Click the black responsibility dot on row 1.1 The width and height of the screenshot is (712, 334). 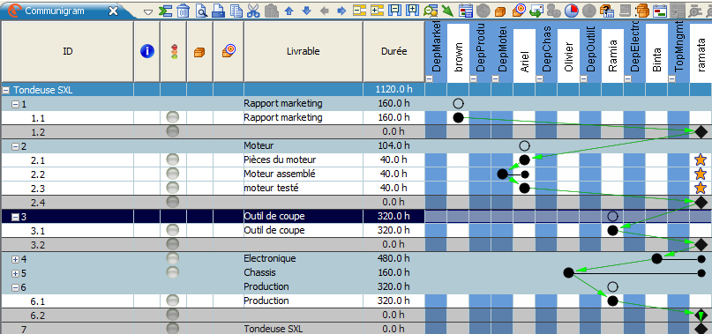[x=458, y=118]
